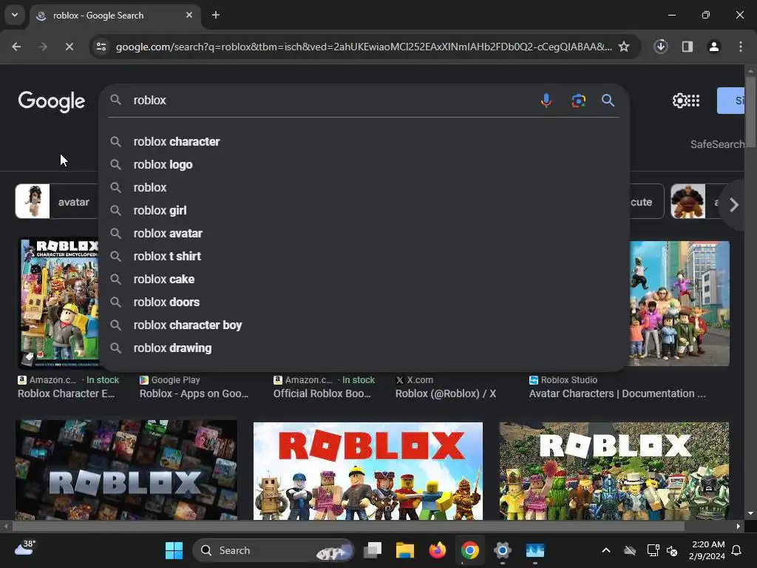The height and width of the screenshot is (568, 757).
Task: Close the roblox Google Search tab
Action: (x=189, y=15)
